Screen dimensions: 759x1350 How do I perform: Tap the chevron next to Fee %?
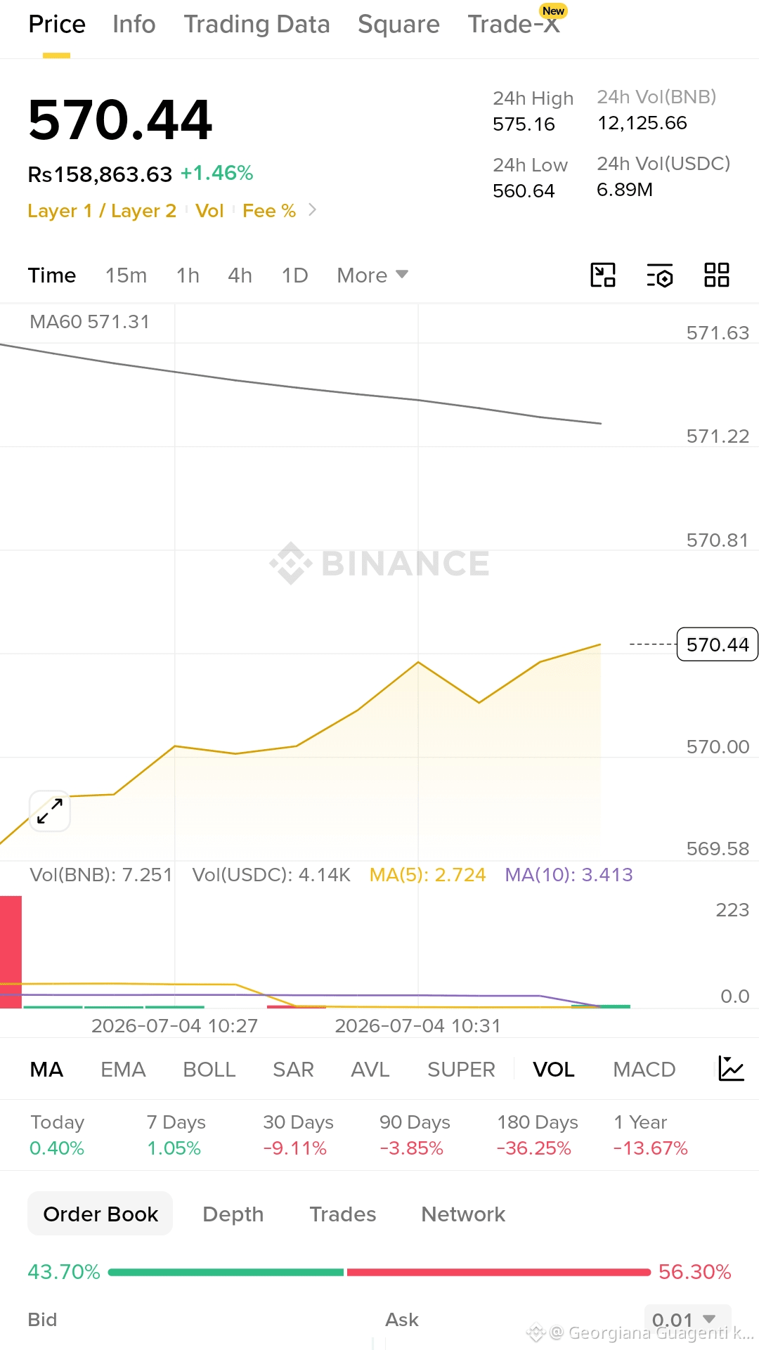pos(313,210)
